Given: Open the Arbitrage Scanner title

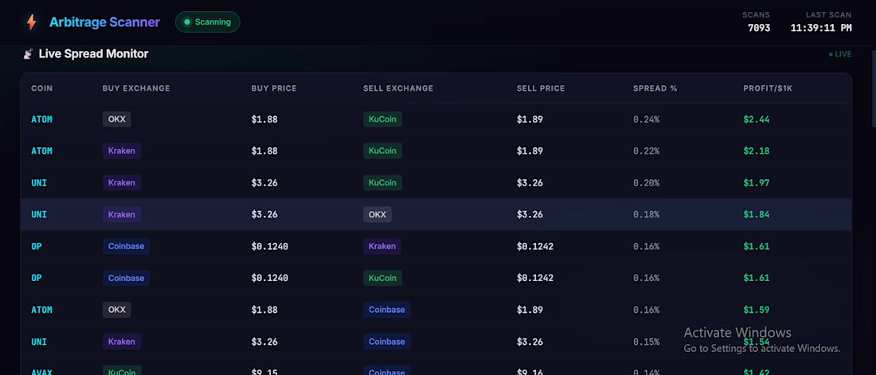Looking at the screenshot, I should coord(104,22).
